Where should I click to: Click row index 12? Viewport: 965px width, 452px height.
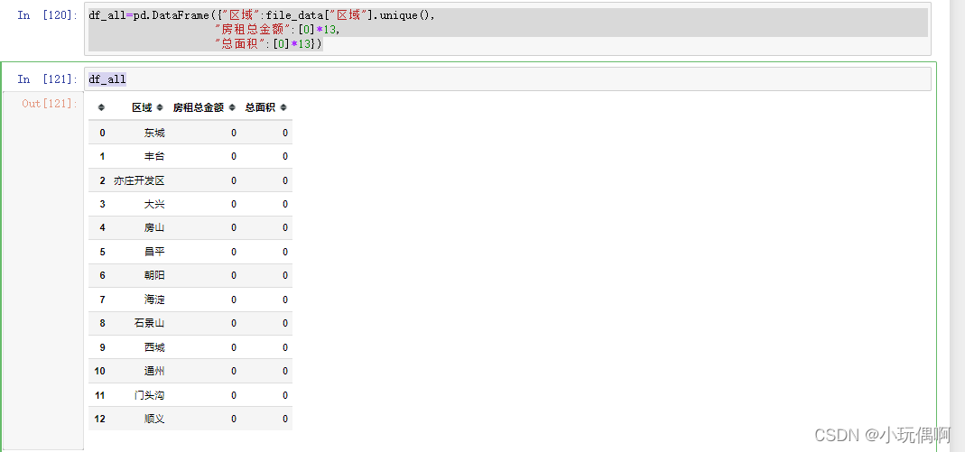(99, 419)
